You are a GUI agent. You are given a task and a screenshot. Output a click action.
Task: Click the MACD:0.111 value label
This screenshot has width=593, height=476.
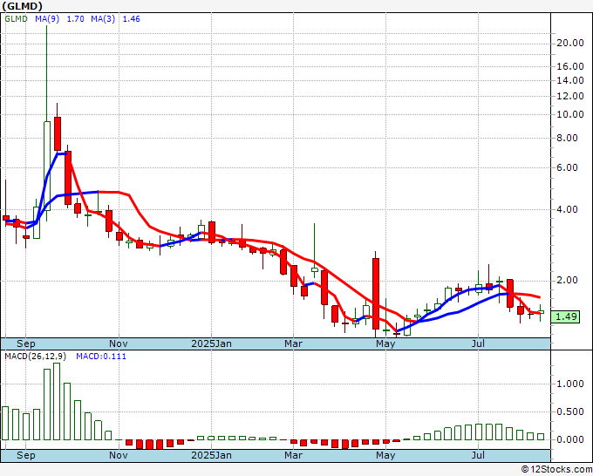101,357
